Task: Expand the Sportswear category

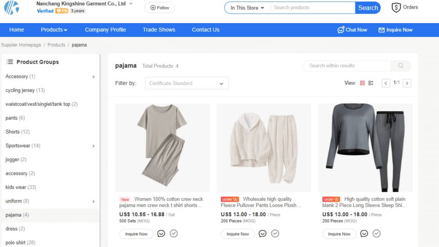Action: pyautogui.click(x=93, y=146)
